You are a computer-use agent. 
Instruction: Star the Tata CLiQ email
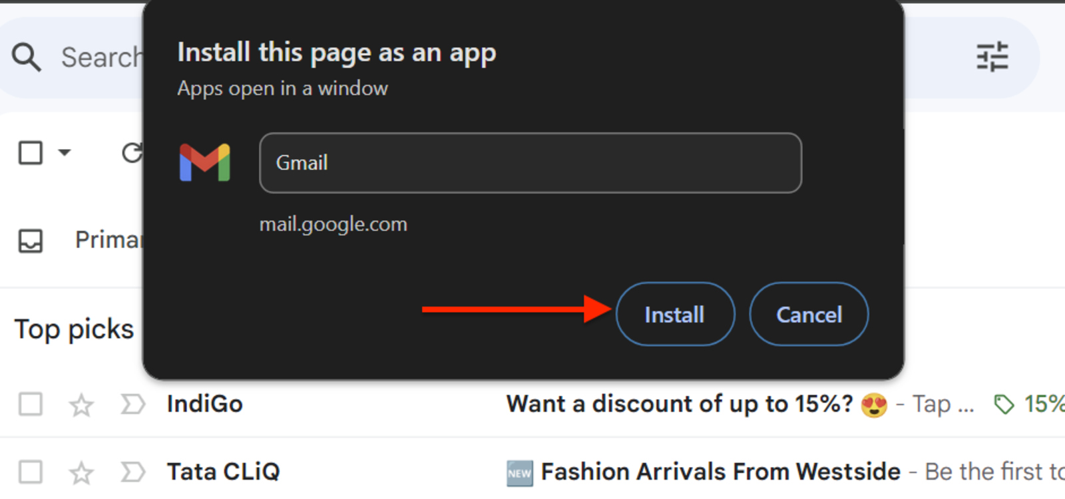coord(81,471)
